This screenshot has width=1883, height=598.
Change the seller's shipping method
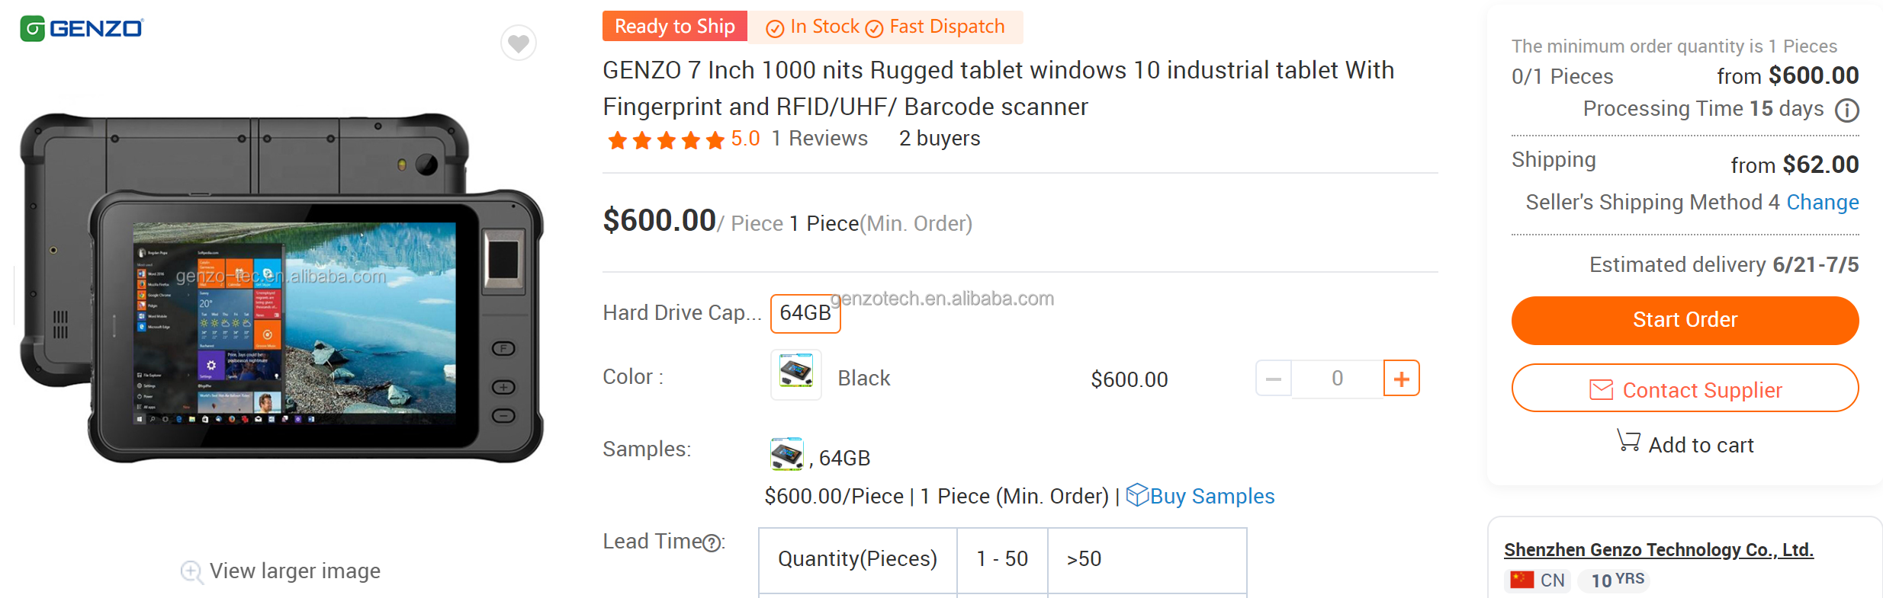(1822, 203)
